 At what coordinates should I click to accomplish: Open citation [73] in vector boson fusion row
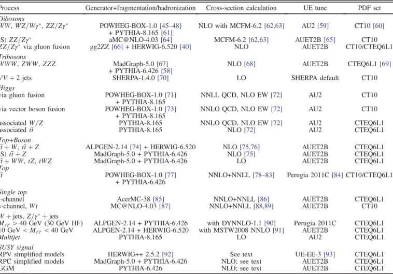point(171,109)
